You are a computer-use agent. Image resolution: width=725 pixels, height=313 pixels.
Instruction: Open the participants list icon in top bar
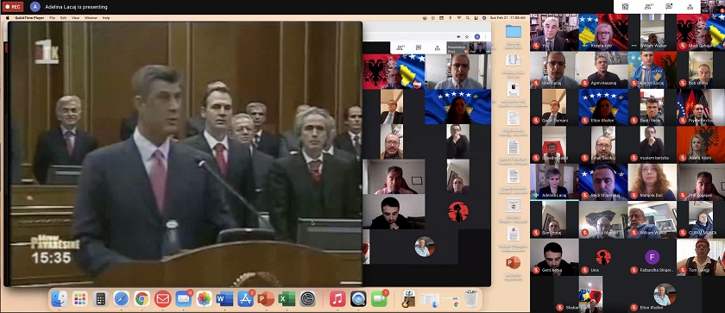click(648, 6)
